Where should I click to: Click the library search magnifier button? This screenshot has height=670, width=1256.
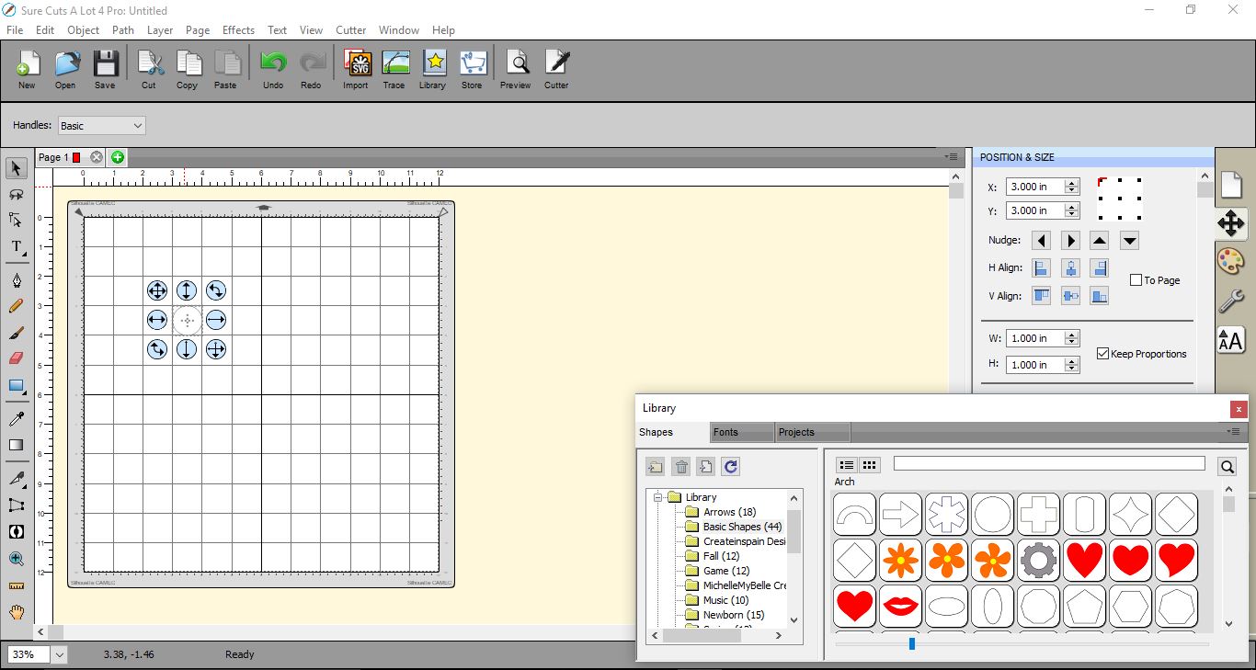pyautogui.click(x=1227, y=467)
